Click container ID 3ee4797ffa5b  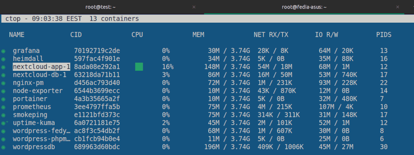pos(97,107)
